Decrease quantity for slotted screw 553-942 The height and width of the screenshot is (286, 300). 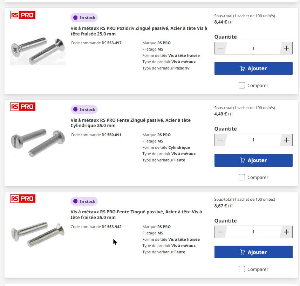coord(220,232)
